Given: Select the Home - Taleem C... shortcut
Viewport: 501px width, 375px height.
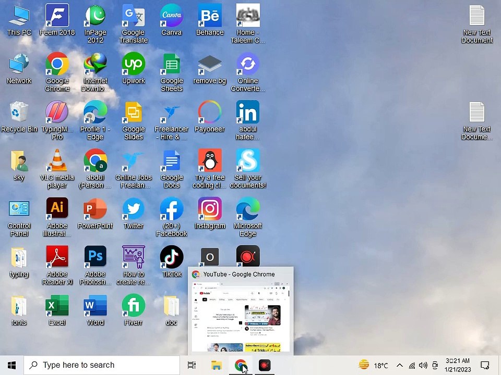Looking at the screenshot, I should [248, 24].
